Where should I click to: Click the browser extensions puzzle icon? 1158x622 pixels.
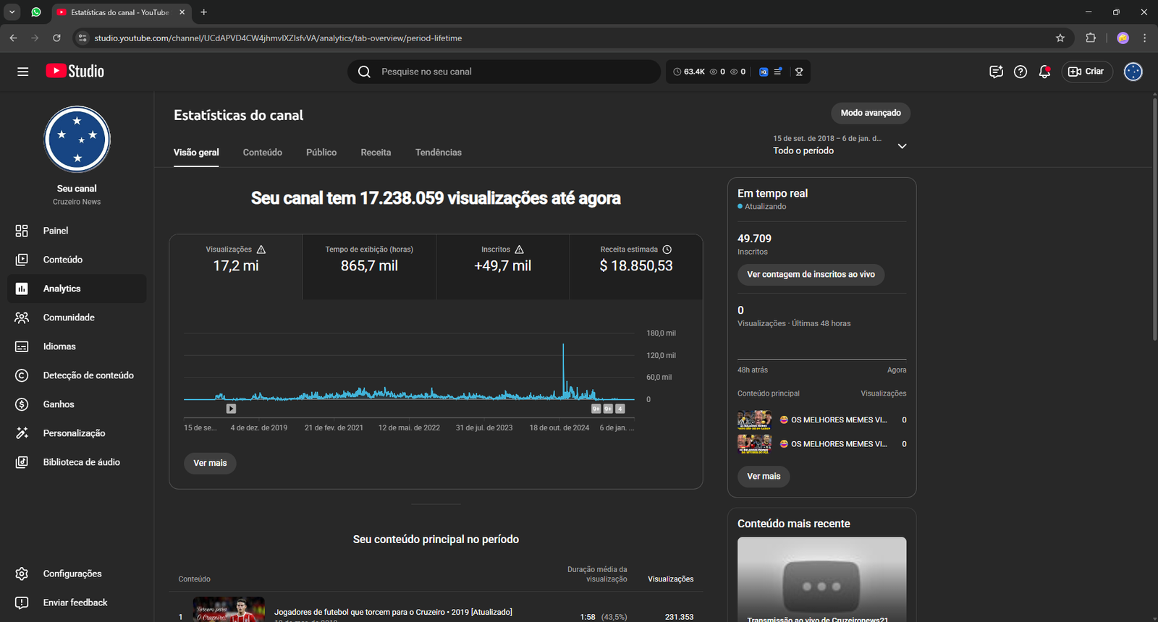click(1091, 38)
